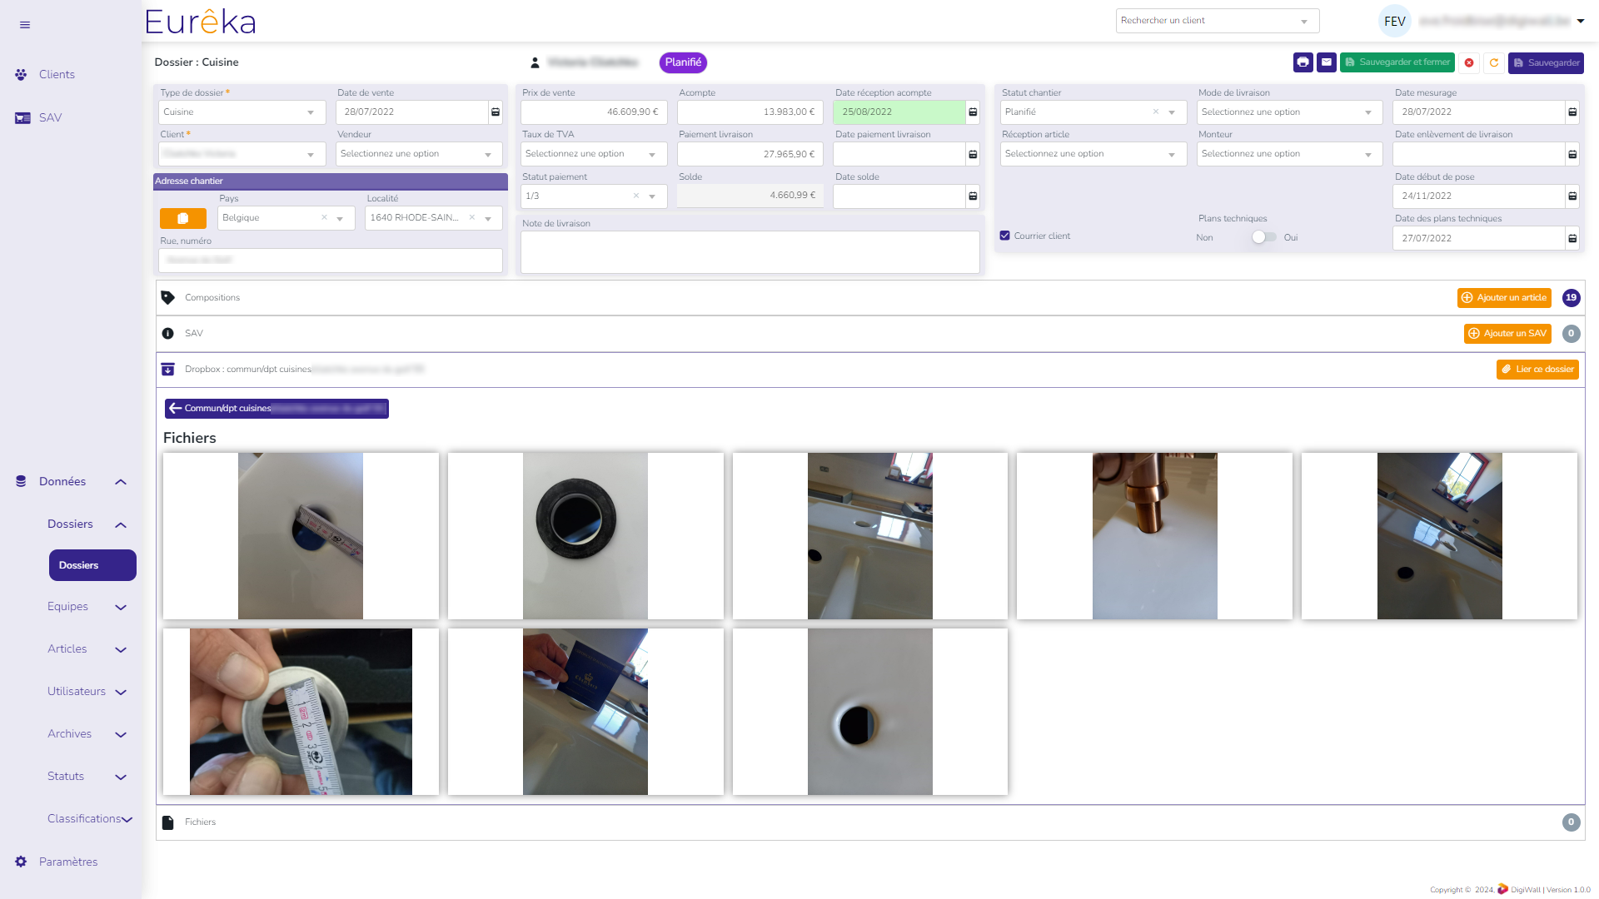Open the Réception article dropdown
Screen dimensions: 1599x899
tap(1093, 154)
